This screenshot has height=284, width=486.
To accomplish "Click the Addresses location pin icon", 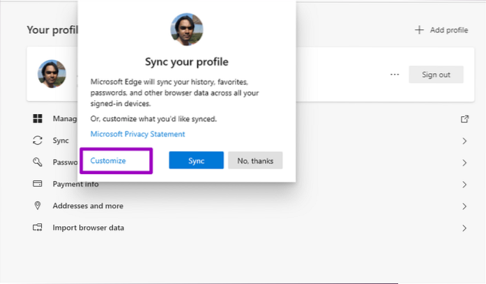I will 38,206.
